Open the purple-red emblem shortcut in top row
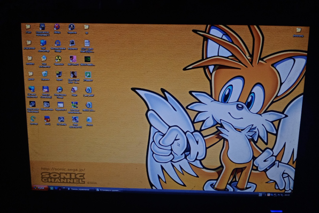The height and width of the screenshot is (213, 319). [x=57, y=29]
